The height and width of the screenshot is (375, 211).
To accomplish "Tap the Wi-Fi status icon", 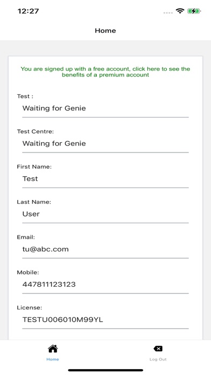I will pyautogui.click(x=180, y=11).
